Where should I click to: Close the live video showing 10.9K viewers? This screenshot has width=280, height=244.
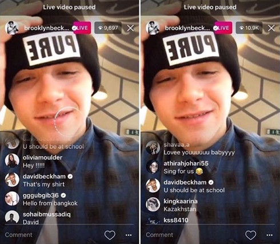271,28
